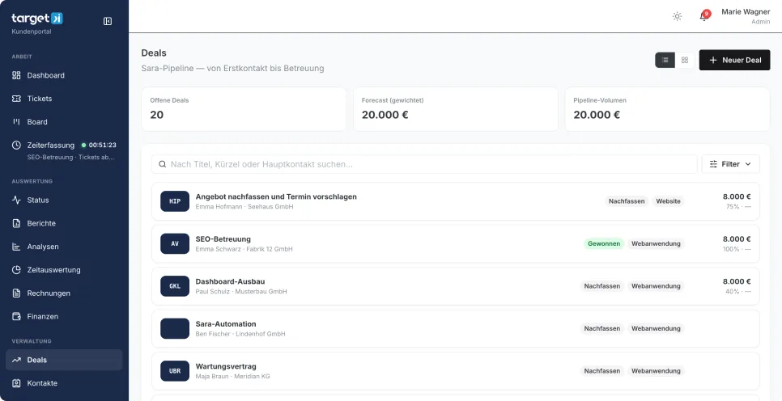Click the GKL deal badge
Screen dimensions: 782x401
[x=175, y=286]
